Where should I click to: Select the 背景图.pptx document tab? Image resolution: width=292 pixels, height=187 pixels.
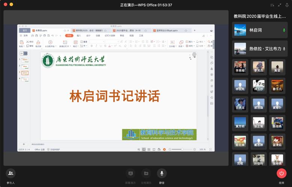click(39, 30)
